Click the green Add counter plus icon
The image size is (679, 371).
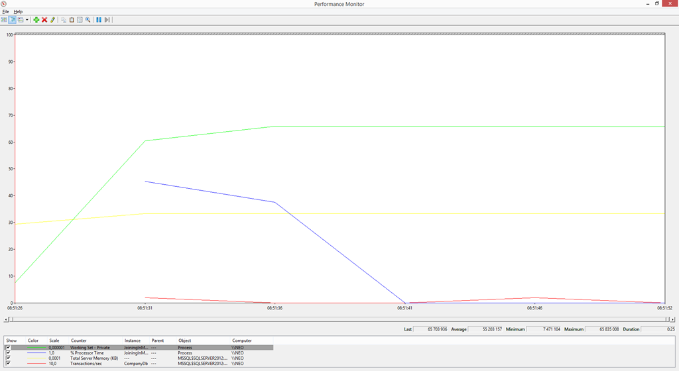click(36, 20)
